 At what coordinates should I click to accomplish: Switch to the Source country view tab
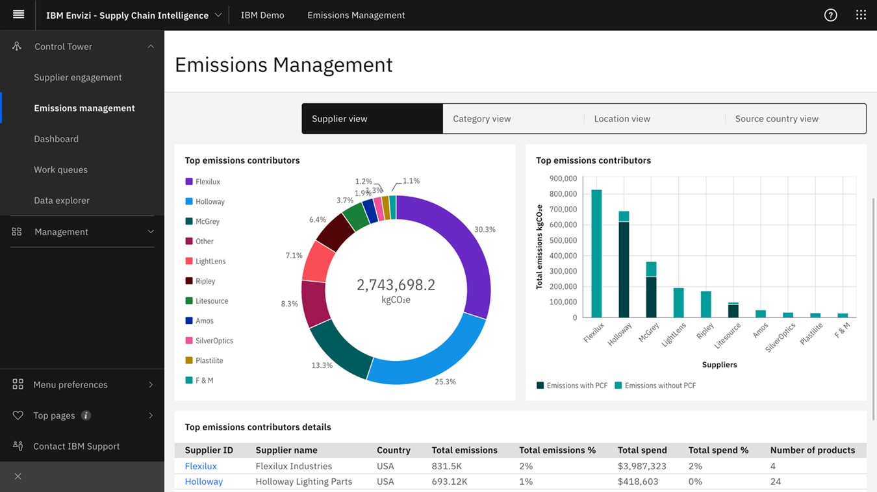[776, 118]
